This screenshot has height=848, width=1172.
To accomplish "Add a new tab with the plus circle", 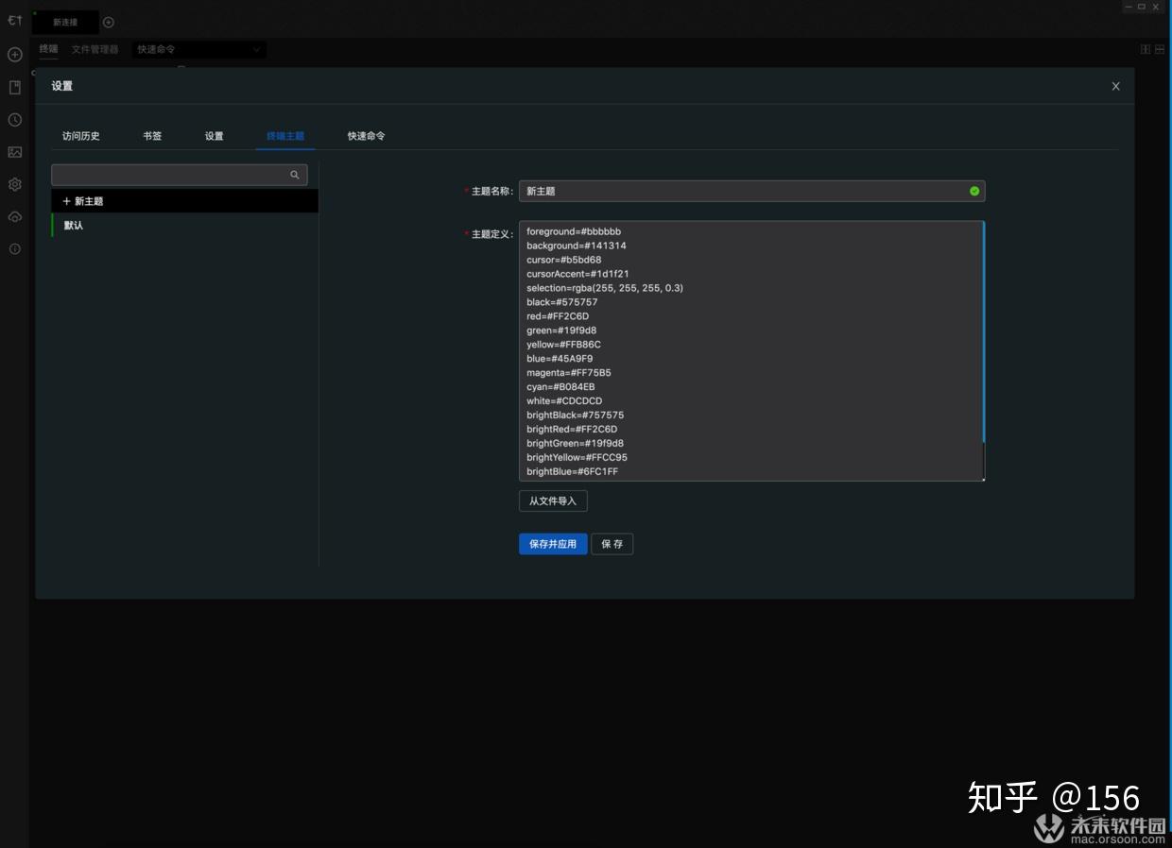I will [109, 22].
